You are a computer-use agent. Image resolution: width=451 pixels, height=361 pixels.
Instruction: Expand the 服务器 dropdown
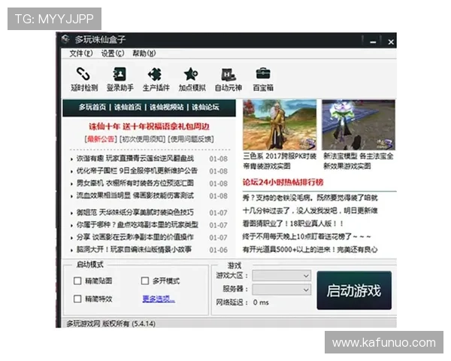tap(282, 290)
